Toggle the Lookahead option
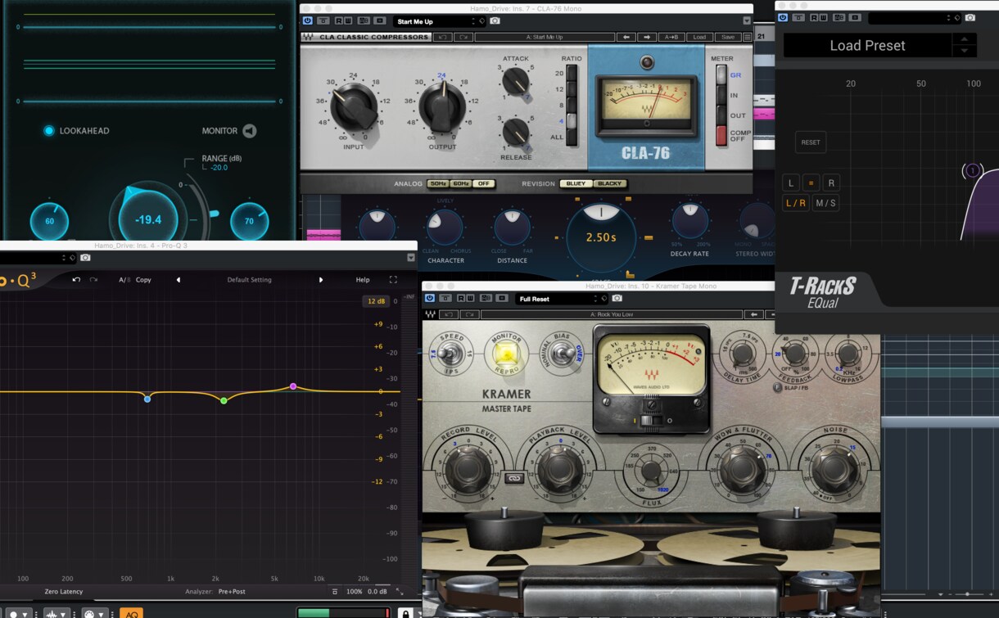 pyautogui.click(x=48, y=131)
